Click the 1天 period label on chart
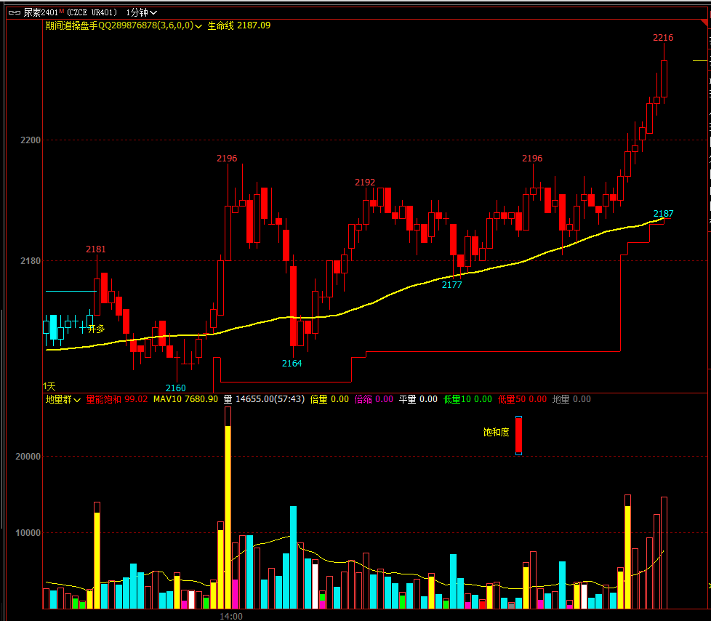711x621 pixels. click(x=49, y=386)
